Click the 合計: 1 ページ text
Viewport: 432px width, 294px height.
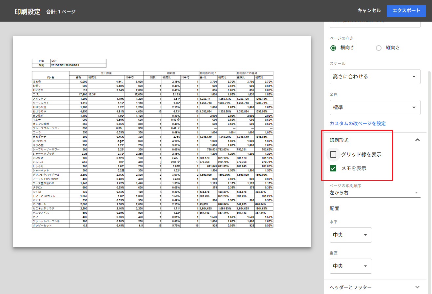61,11
